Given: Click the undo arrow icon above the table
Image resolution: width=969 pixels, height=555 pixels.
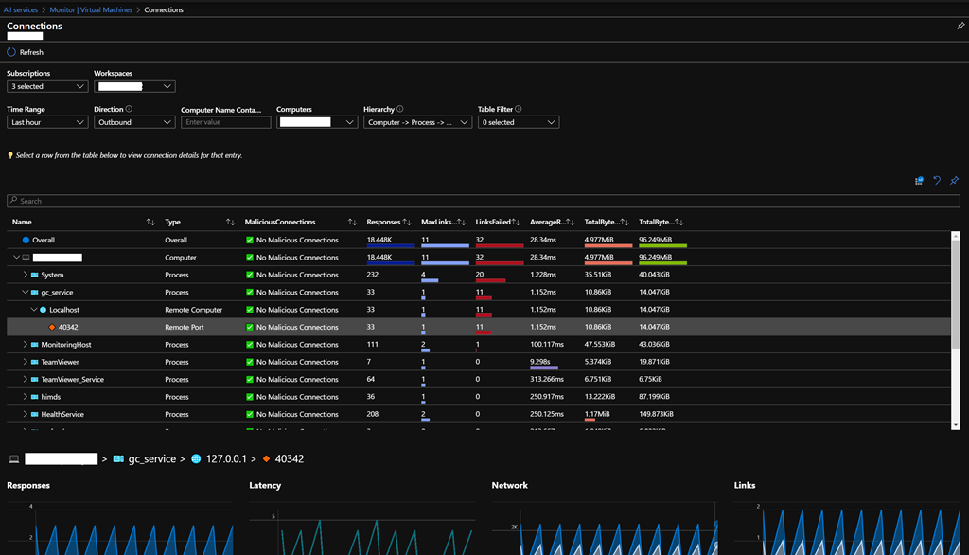Looking at the screenshot, I should (937, 181).
